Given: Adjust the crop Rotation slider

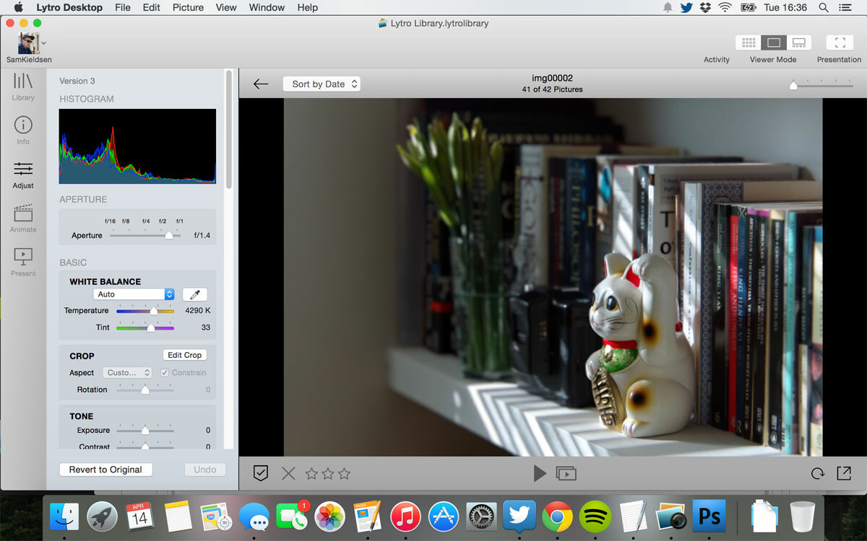Looking at the screenshot, I should click(x=145, y=390).
